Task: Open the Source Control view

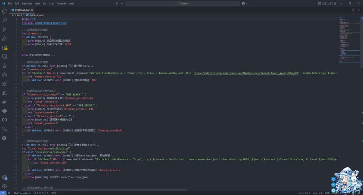Action: (x=5, y=29)
